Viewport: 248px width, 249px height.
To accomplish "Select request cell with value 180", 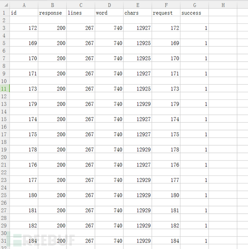I will click(x=166, y=195).
